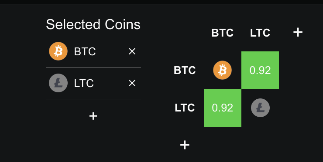The image size is (323, 162).
Task: Select the BTC entry text in coin list
Action: (85, 51)
